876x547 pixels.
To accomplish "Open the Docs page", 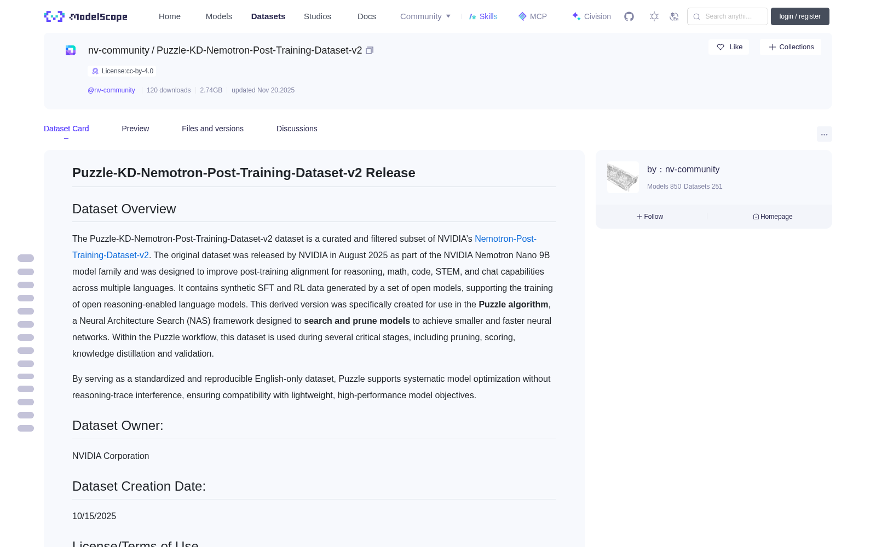I will [x=367, y=16].
